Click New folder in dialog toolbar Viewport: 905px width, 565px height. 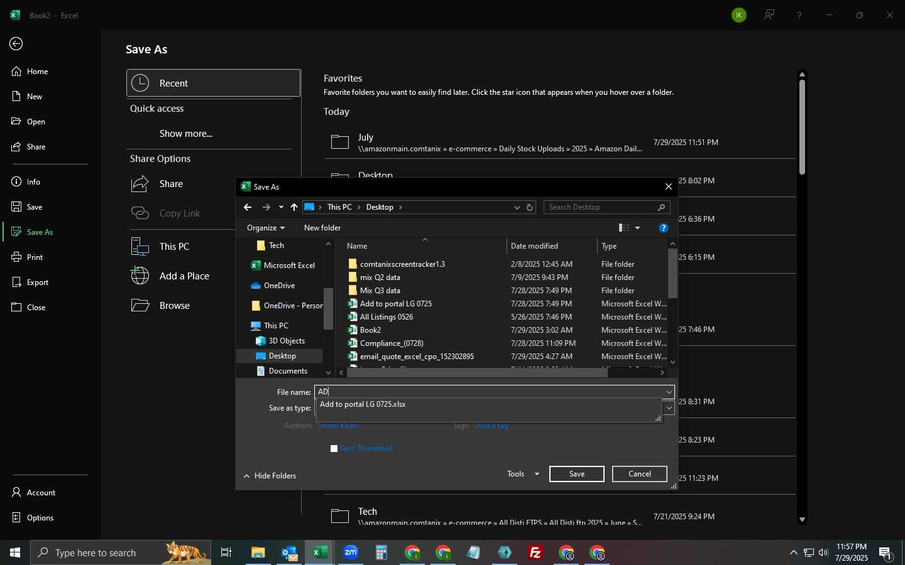tap(322, 228)
